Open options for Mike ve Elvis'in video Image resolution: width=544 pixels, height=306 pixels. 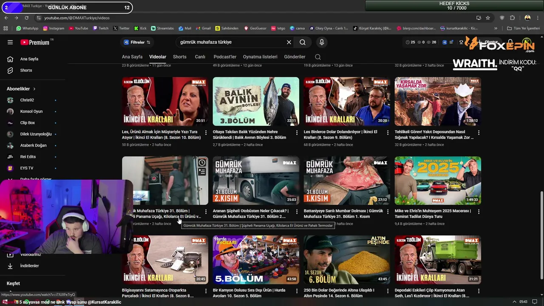[x=479, y=212]
